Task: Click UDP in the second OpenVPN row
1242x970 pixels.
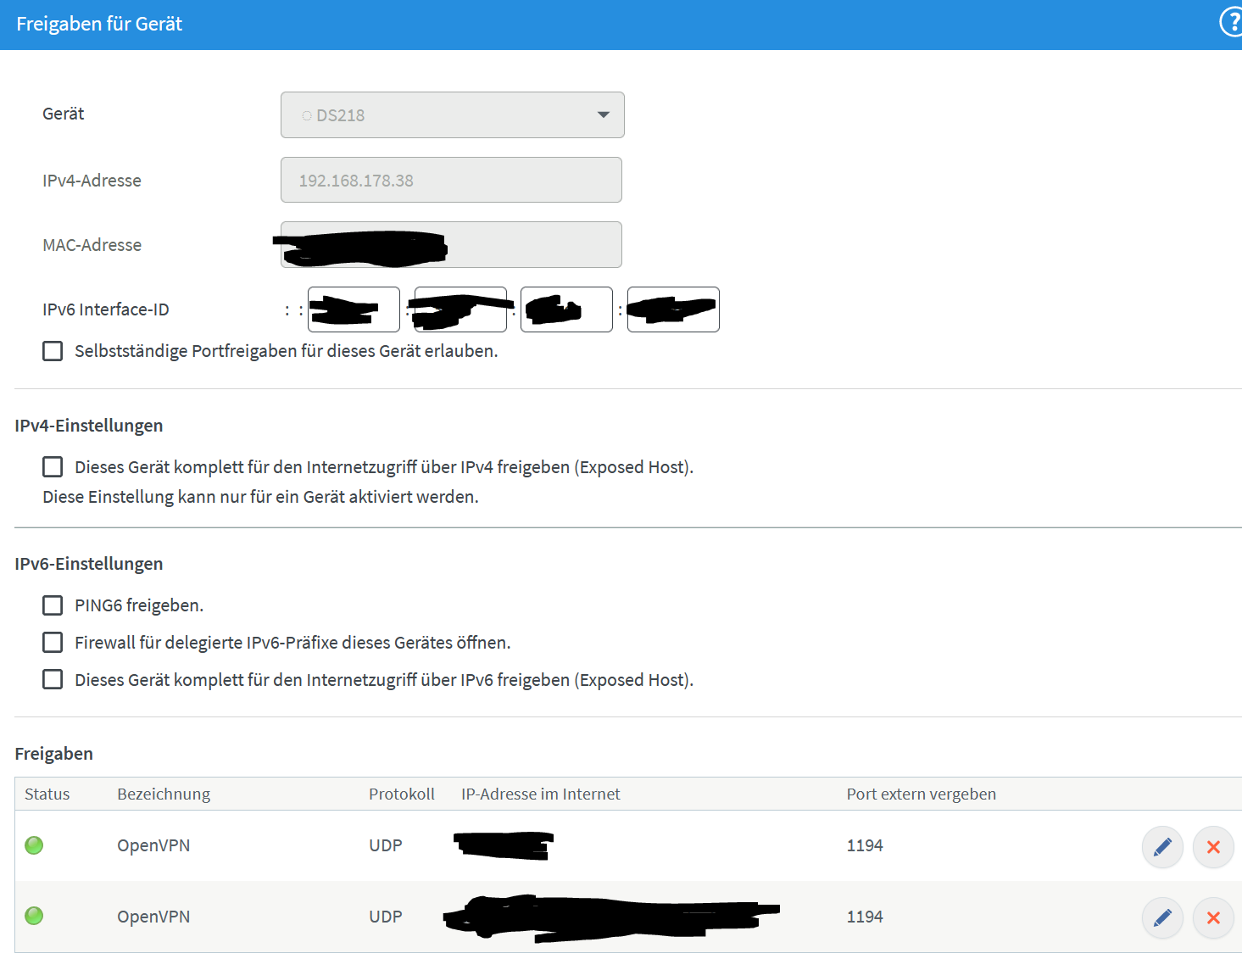Action: (386, 917)
